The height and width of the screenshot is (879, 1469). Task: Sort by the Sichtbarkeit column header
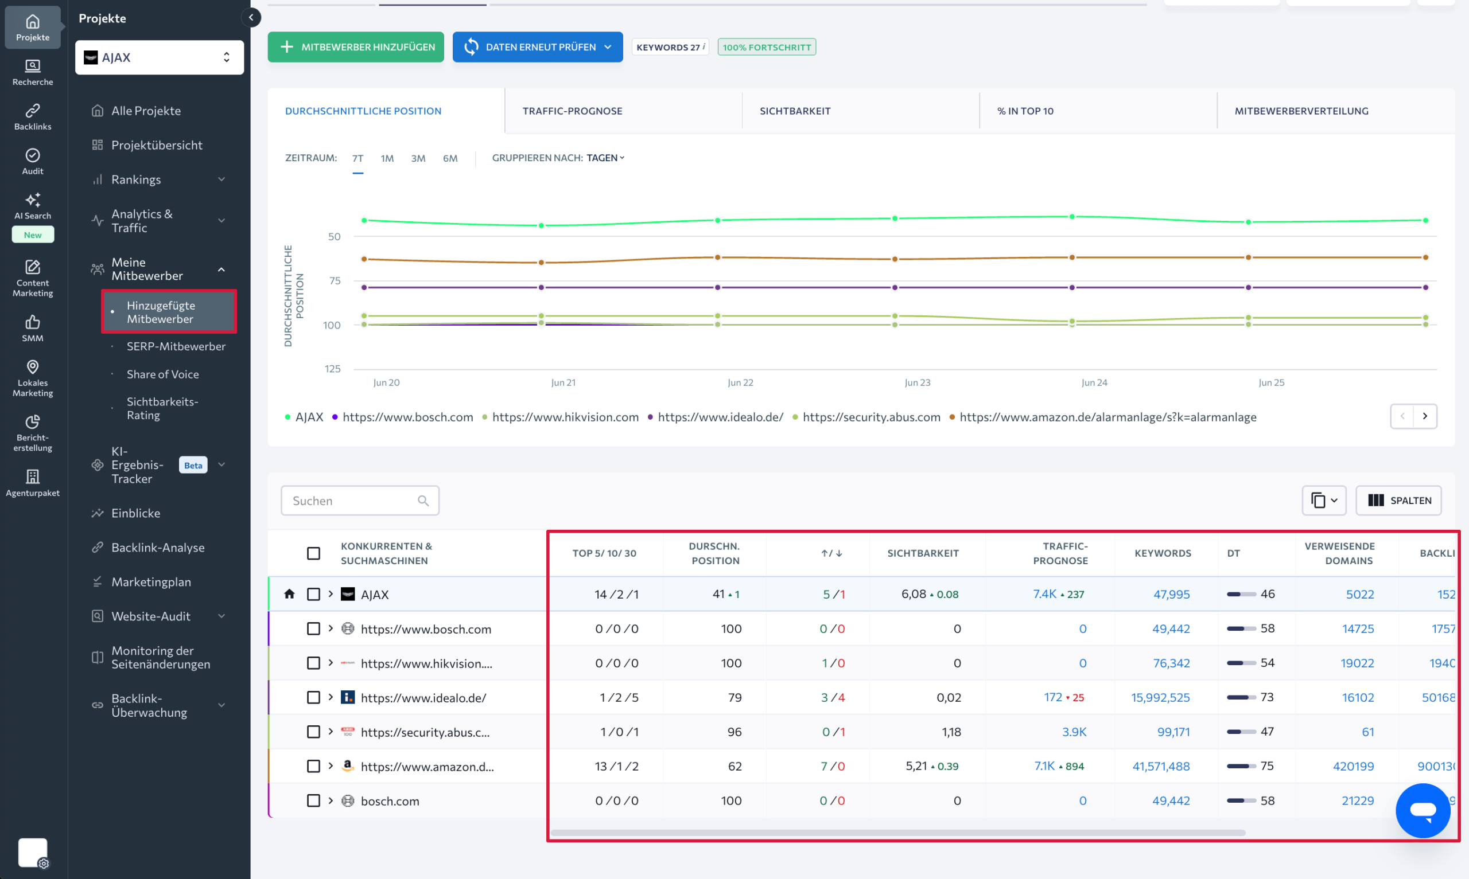click(923, 553)
